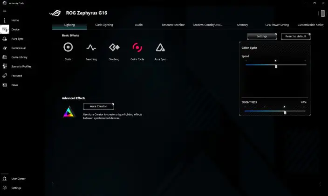The height and width of the screenshot is (196, 328).
Task: Click the Color Cycle Speed slider handle
Action: click(x=276, y=66)
